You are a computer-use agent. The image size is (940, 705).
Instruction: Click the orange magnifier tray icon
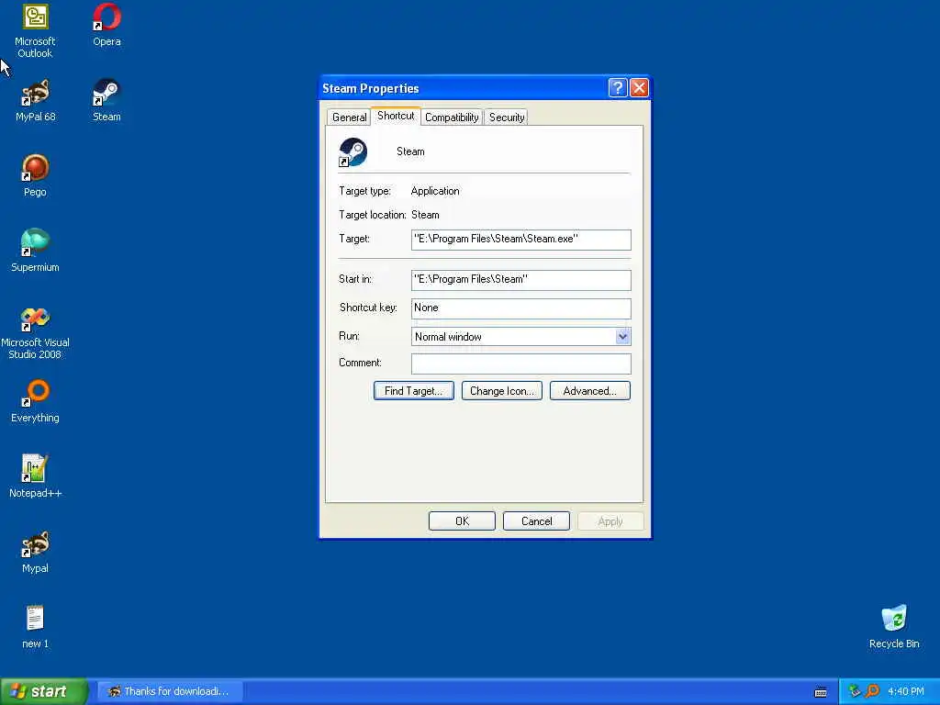[x=872, y=691]
